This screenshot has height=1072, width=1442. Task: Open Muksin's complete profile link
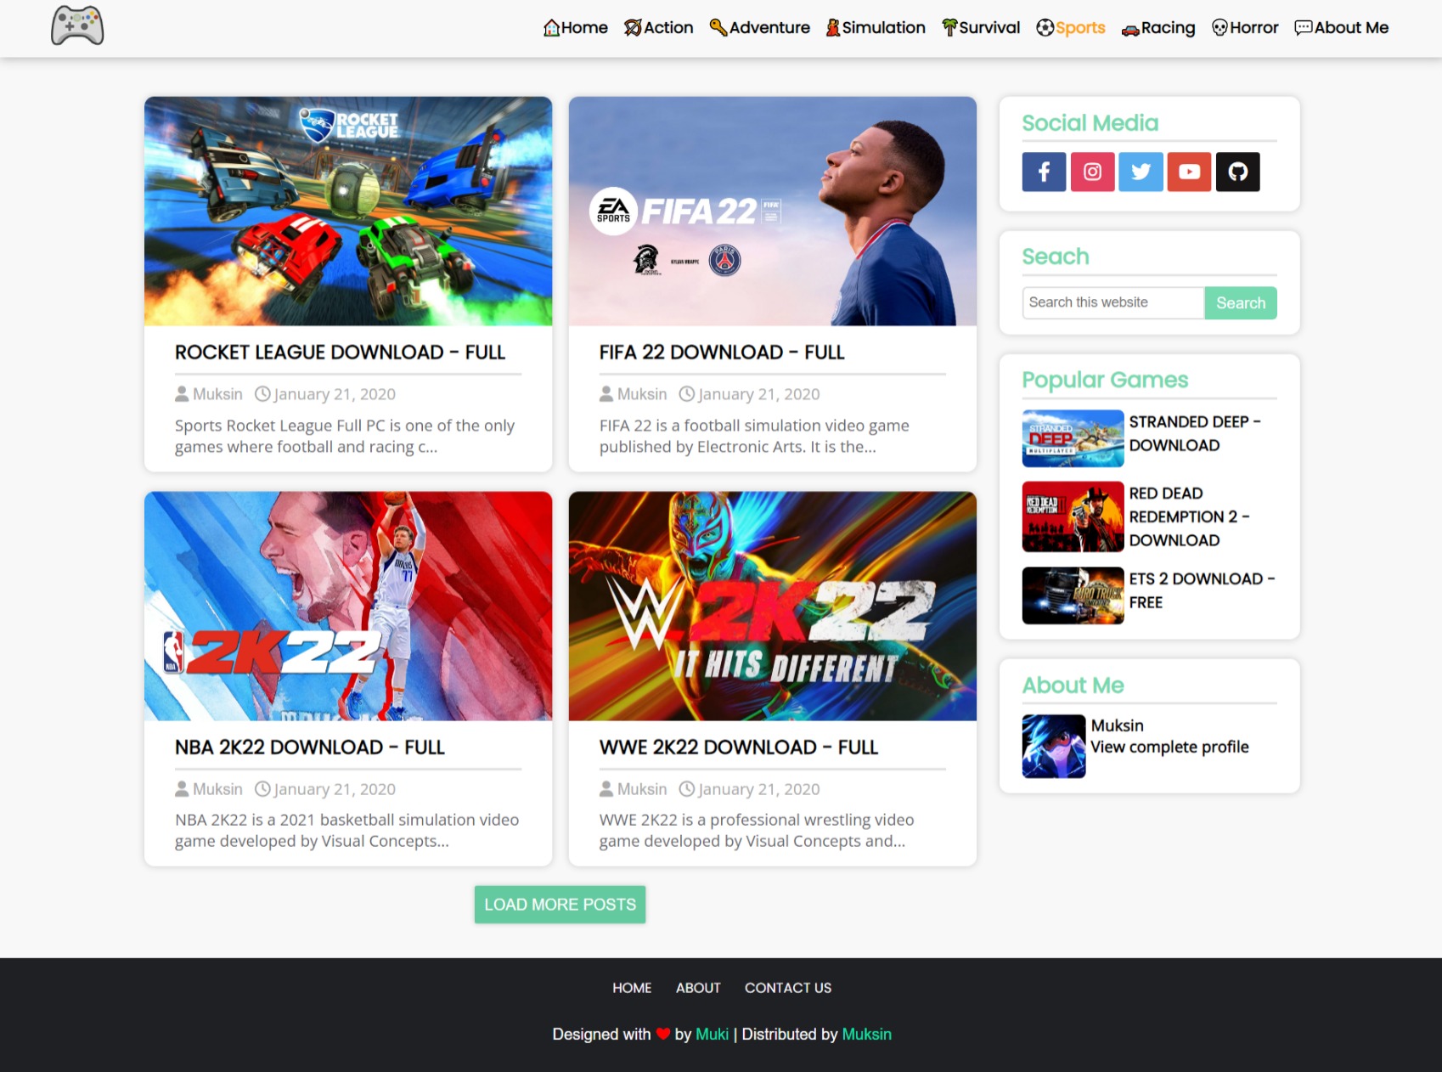coord(1169,747)
